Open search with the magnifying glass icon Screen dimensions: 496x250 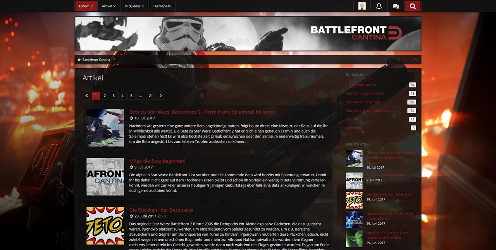(x=413, y=6)
